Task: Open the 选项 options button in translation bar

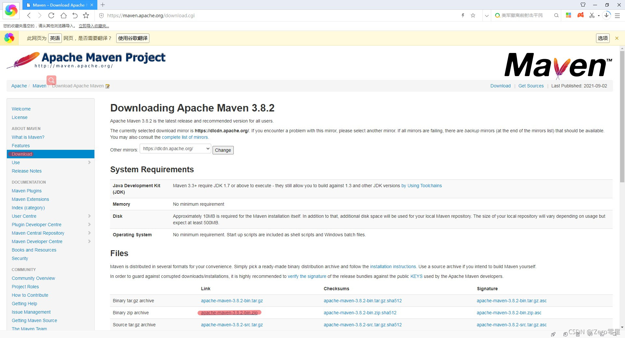Action: coord(603,38)
